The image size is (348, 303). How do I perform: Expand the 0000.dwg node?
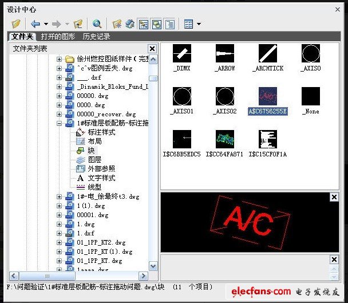[59, 105]
